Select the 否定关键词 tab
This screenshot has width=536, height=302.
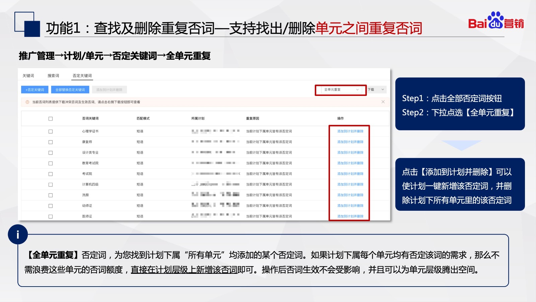click(x=82, y=76)
